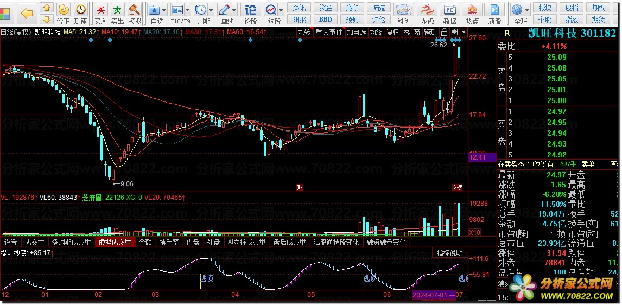Select the 陆股通持股变化 tab

click(x=336, y=242)
